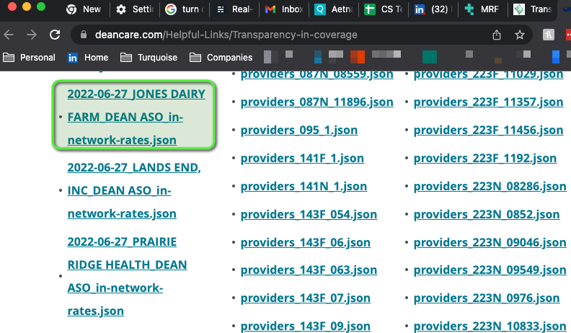Reload the current page
The image size is (571, 333).
[55, 35]
